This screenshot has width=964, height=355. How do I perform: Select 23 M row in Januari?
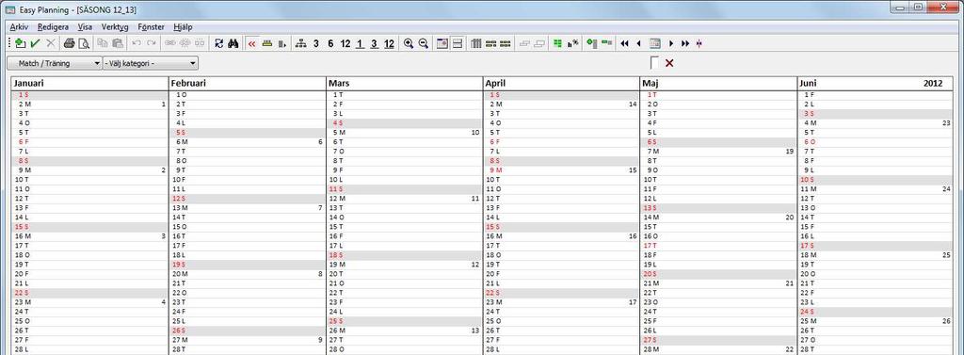(x=89, y=302)
